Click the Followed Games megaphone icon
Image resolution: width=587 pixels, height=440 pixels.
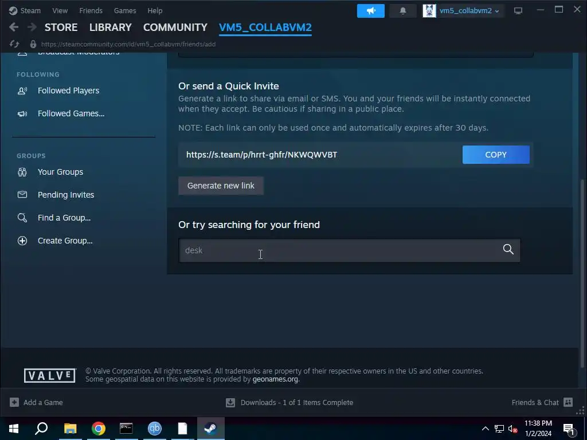pos(22,113)
